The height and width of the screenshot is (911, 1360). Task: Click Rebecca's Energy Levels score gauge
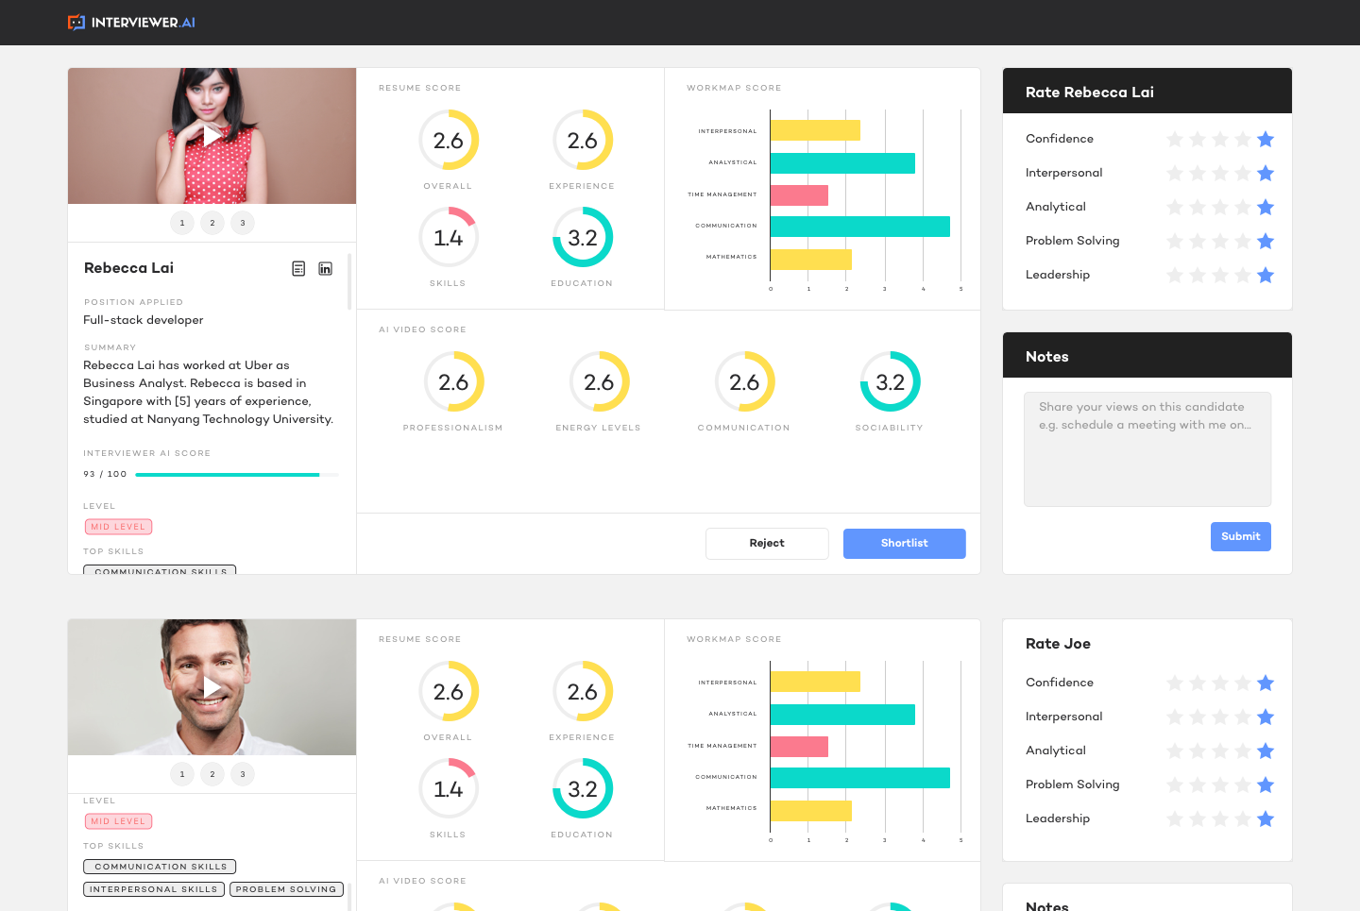(599, 381)
